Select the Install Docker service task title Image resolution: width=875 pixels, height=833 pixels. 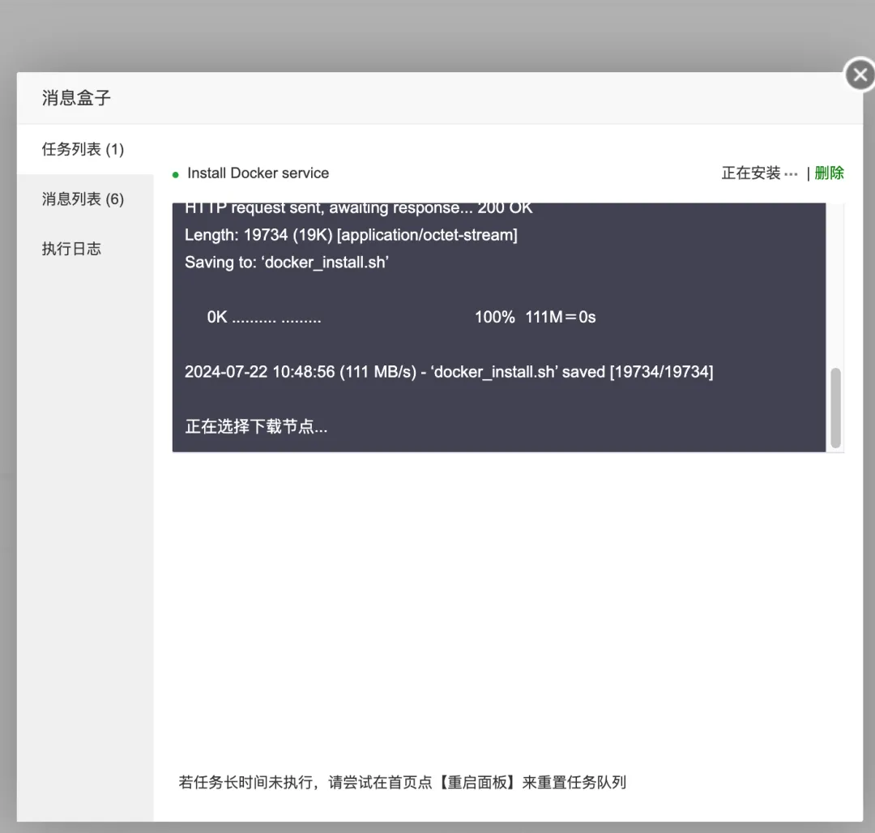258,173
